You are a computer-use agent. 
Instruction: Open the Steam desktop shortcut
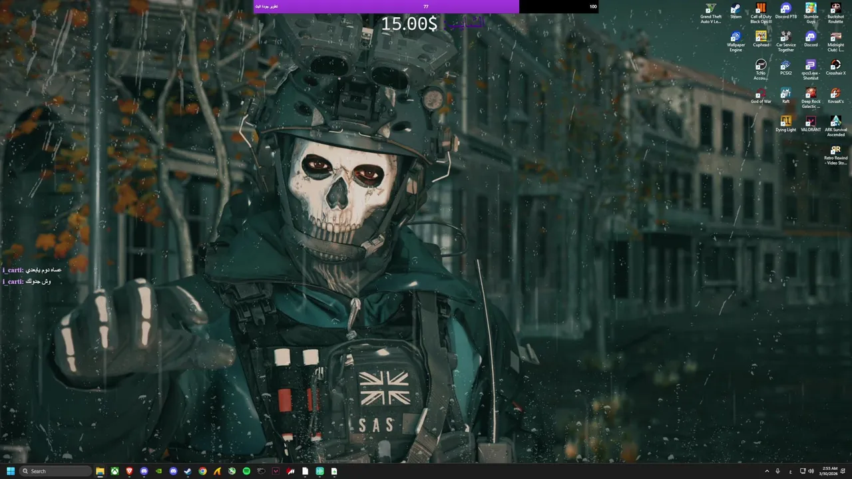point(736,11)
